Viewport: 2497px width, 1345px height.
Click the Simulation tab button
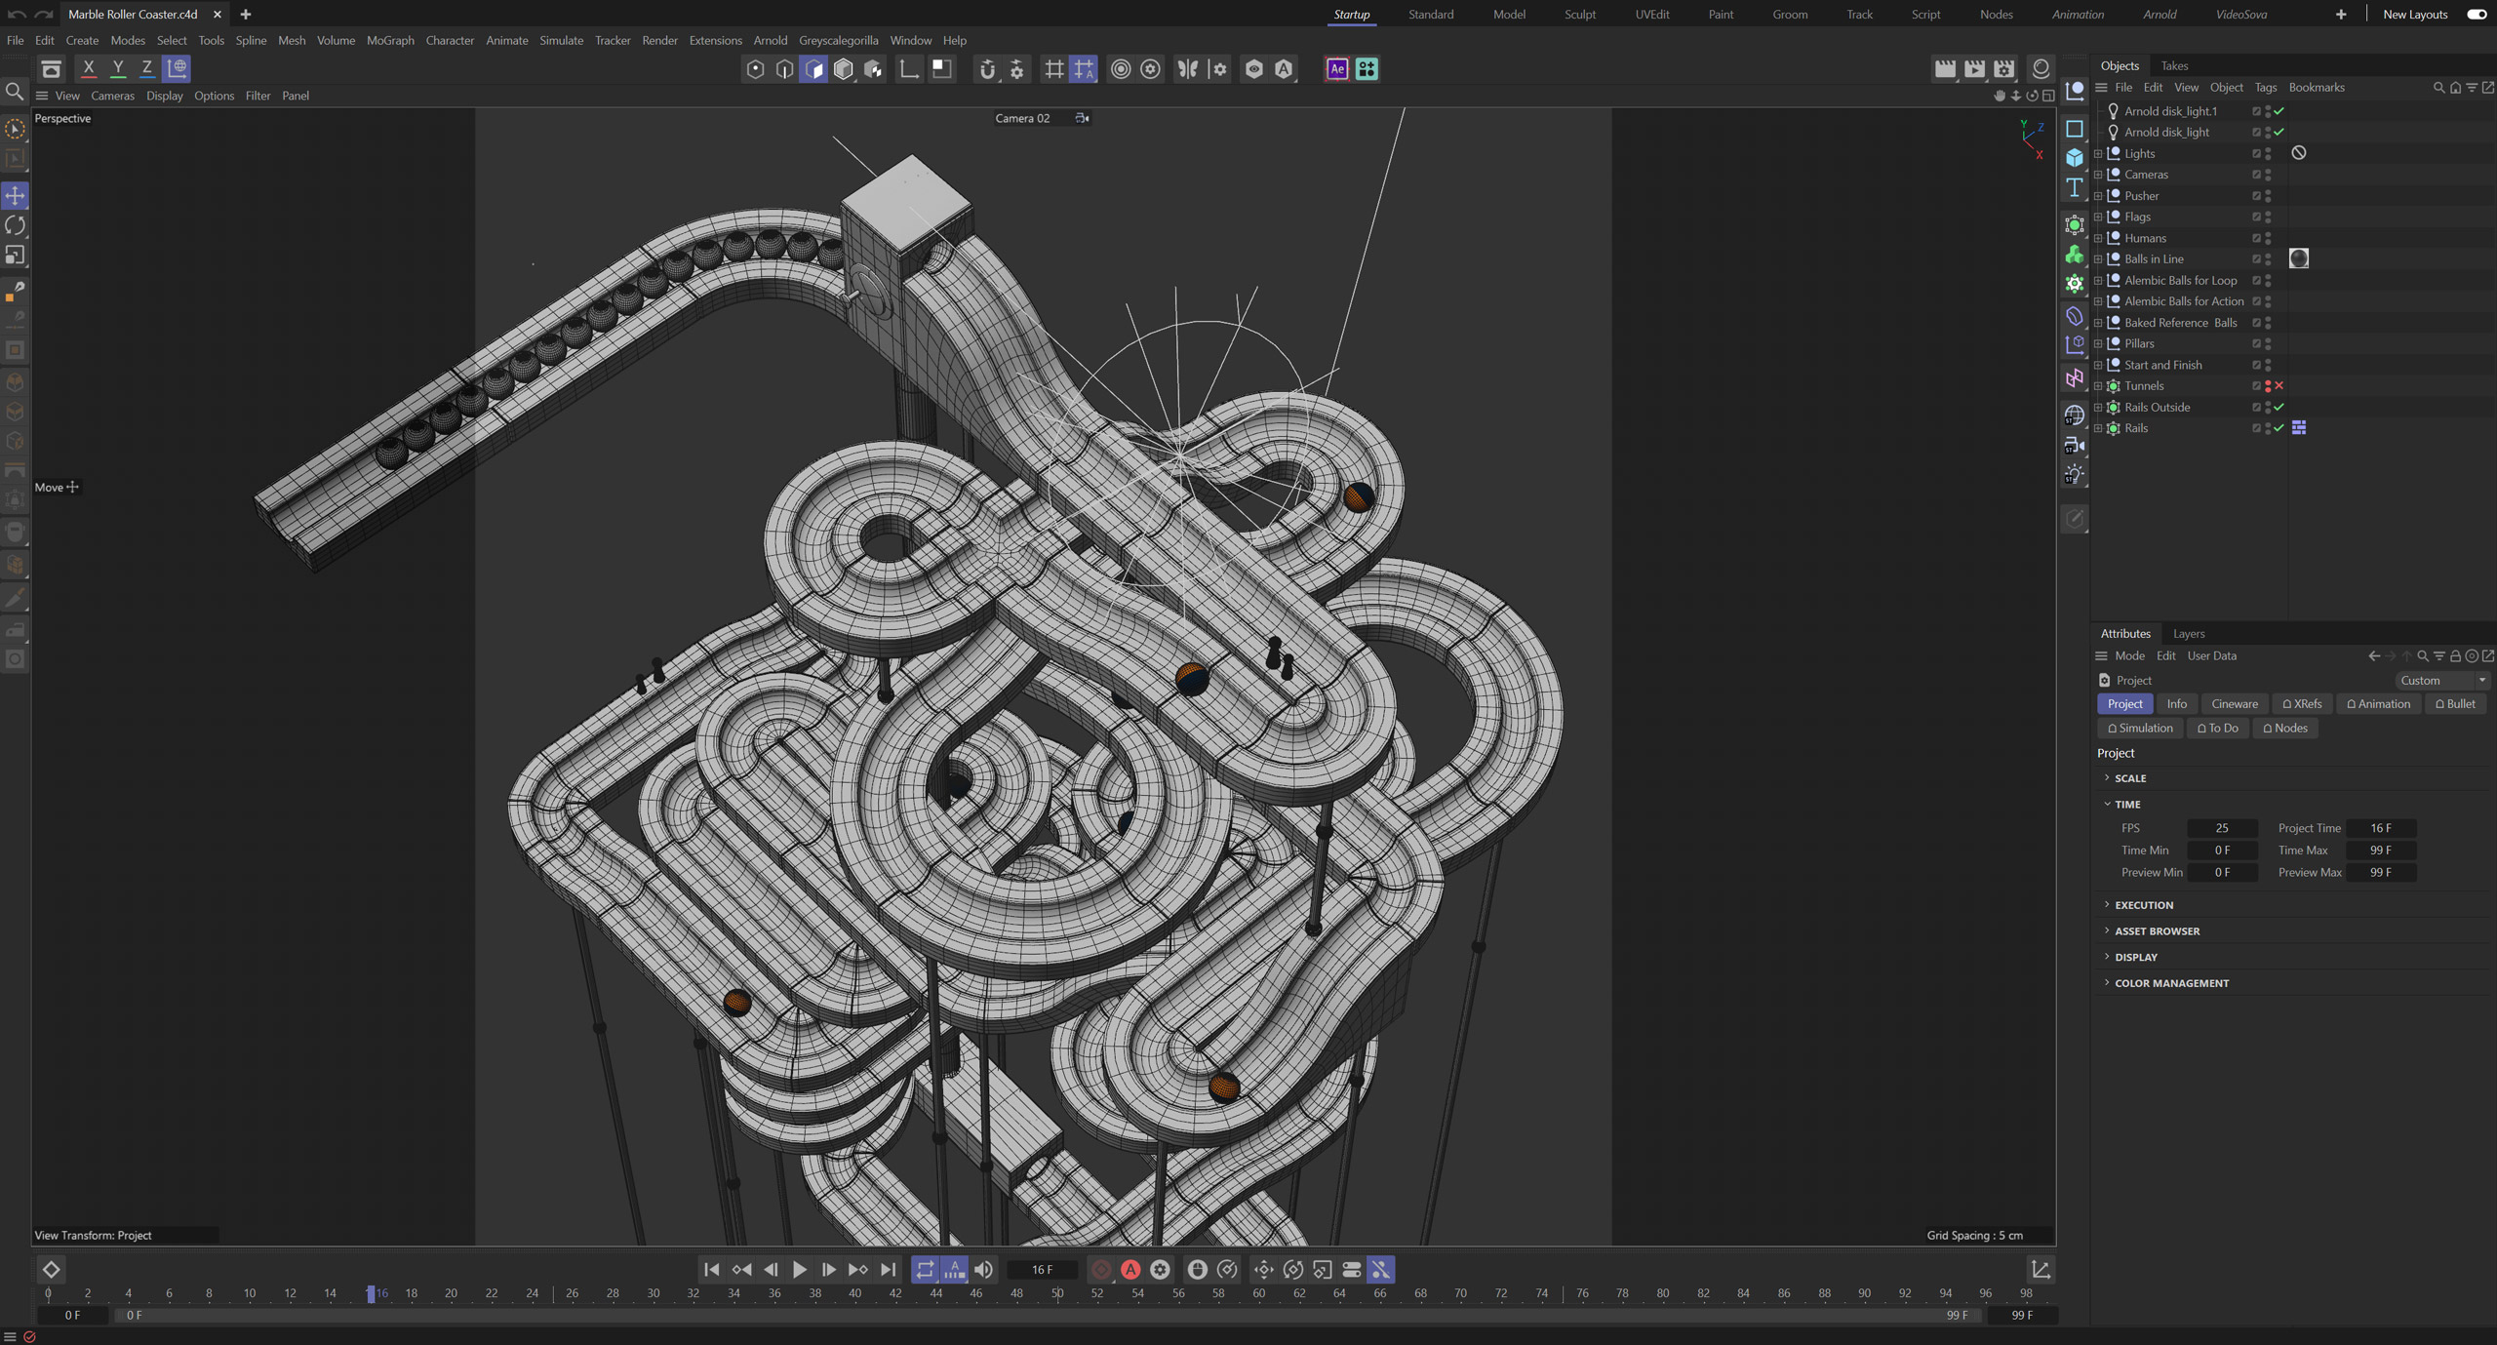click(2140, 728)
